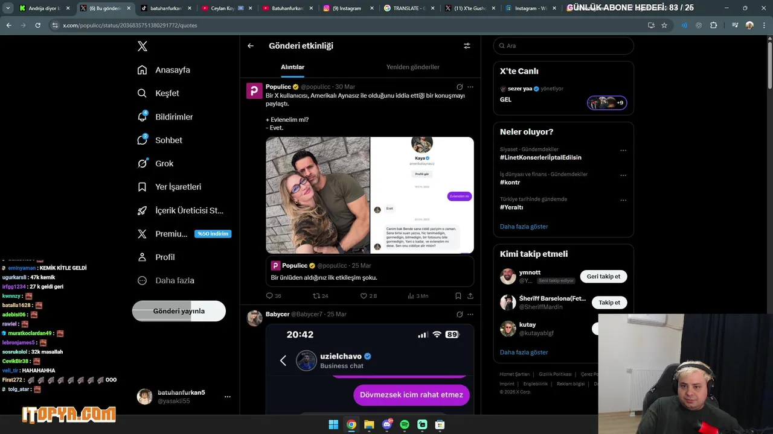Open the Premium sidebar entry
773x434 pixels.
click(x=184, y=234)
